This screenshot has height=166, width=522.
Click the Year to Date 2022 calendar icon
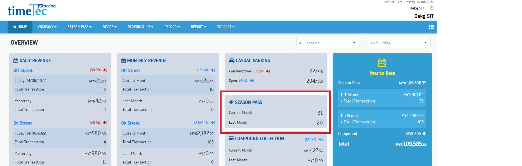coord(382,63)
